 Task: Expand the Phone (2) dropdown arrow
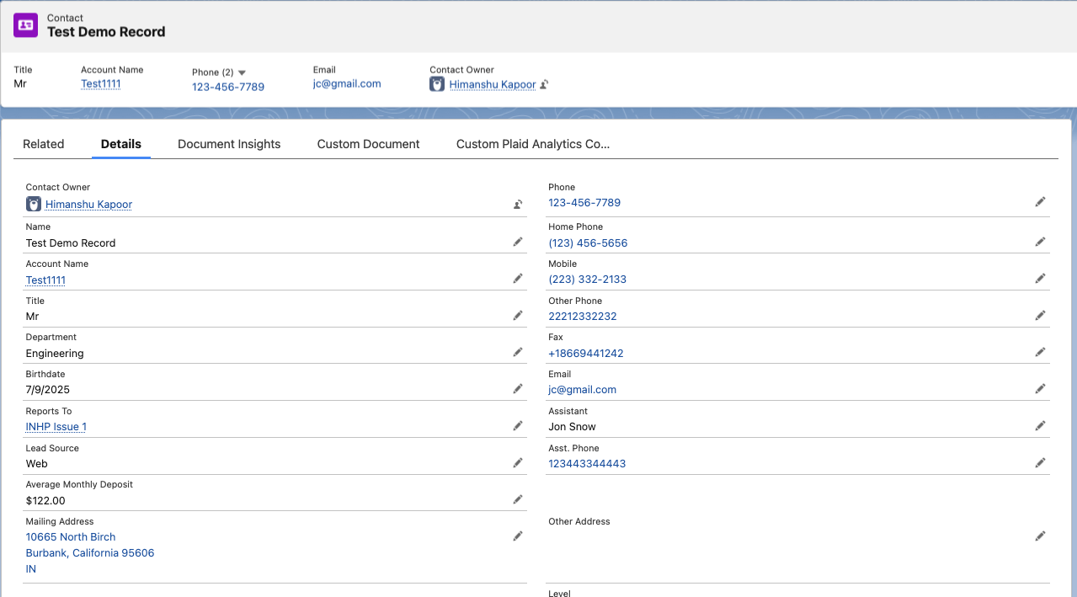pos(242,73)
